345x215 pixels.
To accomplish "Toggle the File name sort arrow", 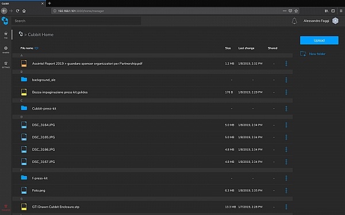I will tap(36, 48).
